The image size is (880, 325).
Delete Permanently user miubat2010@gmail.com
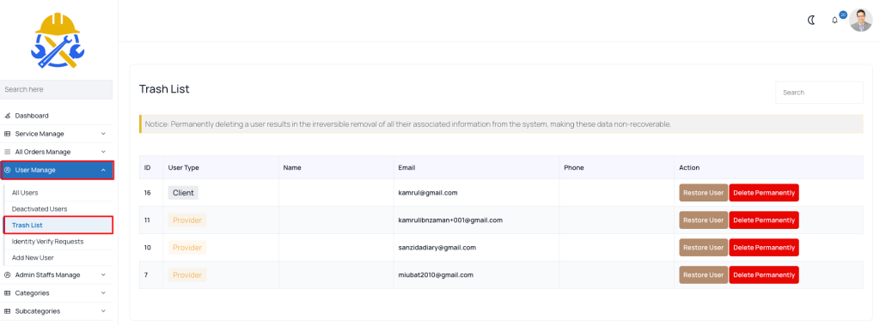[x=764, y=275]
